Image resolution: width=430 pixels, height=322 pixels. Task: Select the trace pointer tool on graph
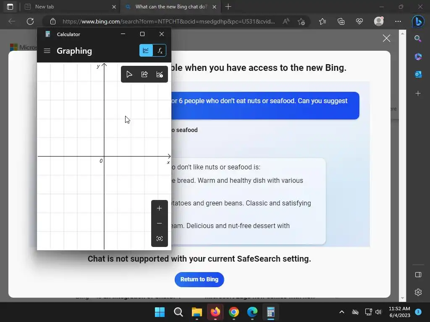pyautogui.click(x=129, y=75)
